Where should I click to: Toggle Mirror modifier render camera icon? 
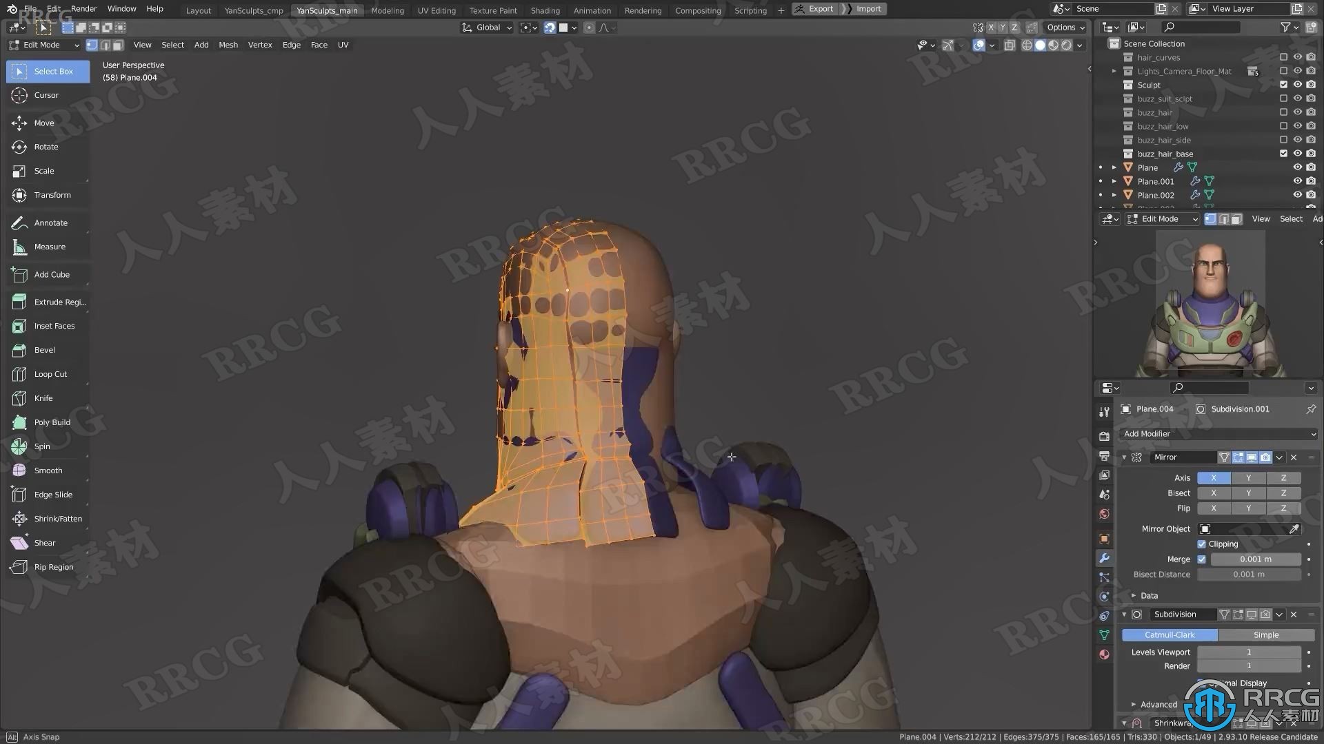pyautogui.click(x=1265, y=457)
